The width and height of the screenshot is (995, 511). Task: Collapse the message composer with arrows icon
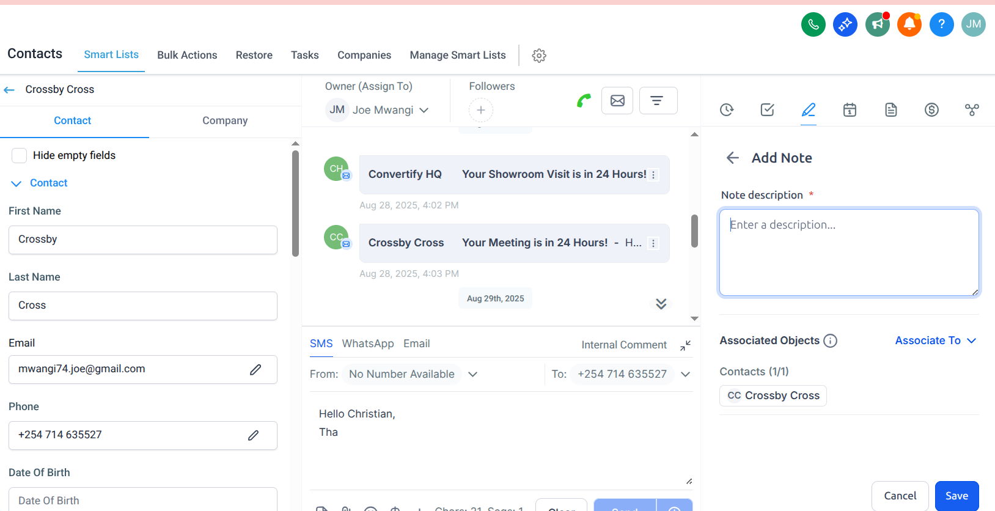686,345
